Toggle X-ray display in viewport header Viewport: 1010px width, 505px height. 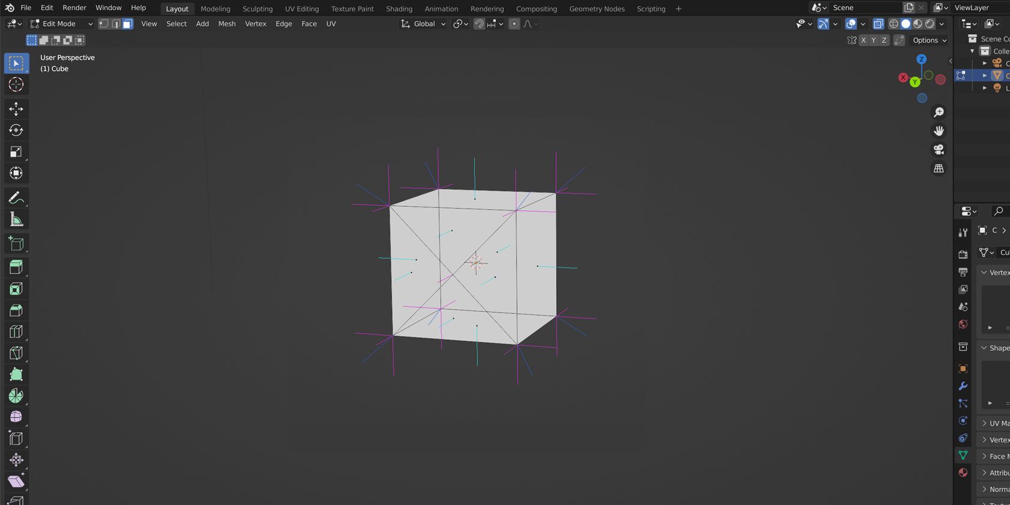878,24
